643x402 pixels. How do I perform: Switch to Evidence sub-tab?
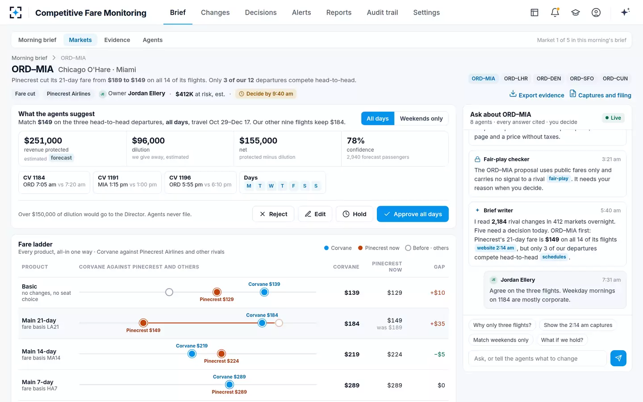(x=117, y=40)
